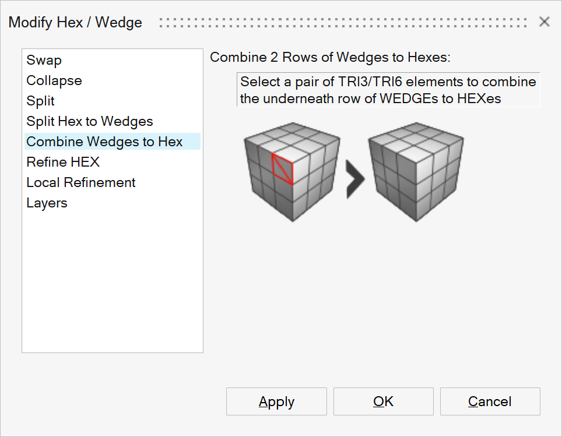Click the wedge cube illustration on the left
The height and width of the screenshot is (437, 562).
tap(291, 171)
